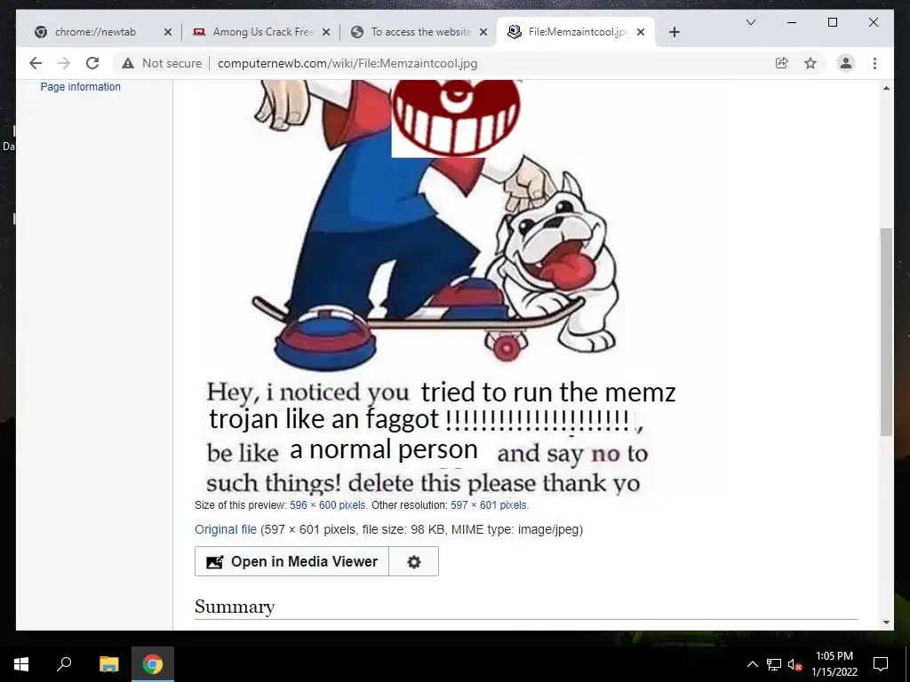
Task: Reload the current page
Action: coord(92,63)
